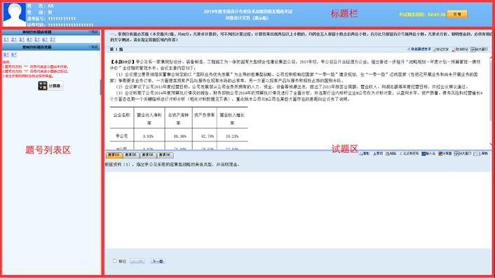495x278 pixels.
Task: Collapse the first question group (必答题) header
Action: 94,32
